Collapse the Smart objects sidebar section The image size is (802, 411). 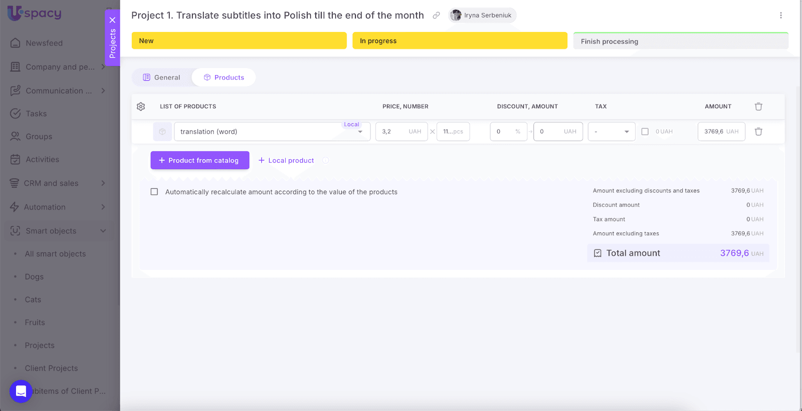103,231
